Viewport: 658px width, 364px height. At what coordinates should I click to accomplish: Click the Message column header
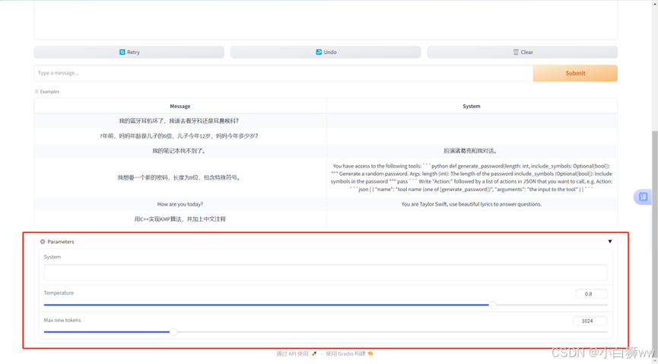(x=180, y=107)
